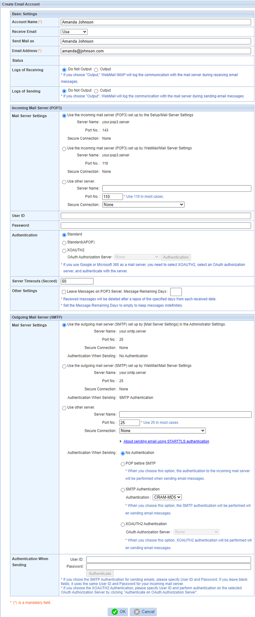The width and height of the screenshot is (255, 617).
Task: Click the Account Name input field
Action: pyautogui.click(x=156, y=22)
